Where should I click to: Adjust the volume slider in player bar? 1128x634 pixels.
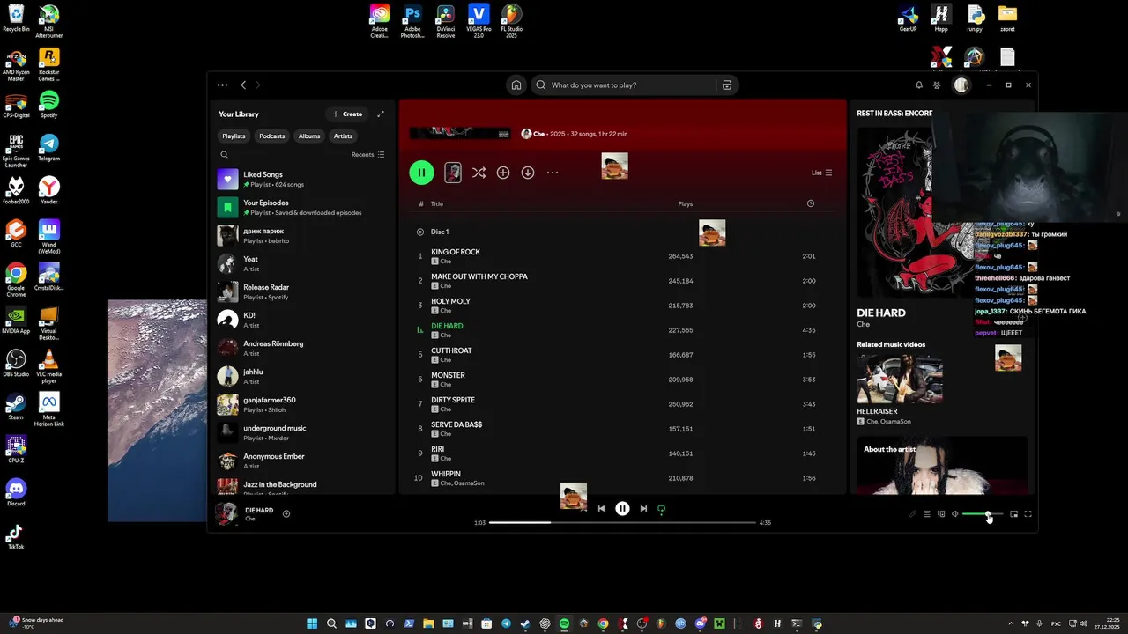[983, 514]
